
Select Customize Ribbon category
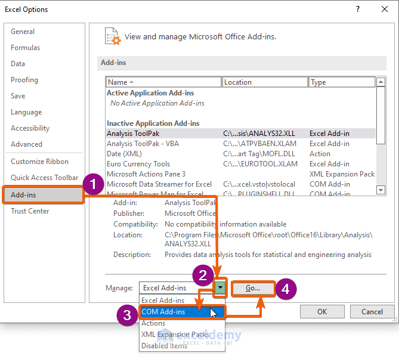pos(39,162)
